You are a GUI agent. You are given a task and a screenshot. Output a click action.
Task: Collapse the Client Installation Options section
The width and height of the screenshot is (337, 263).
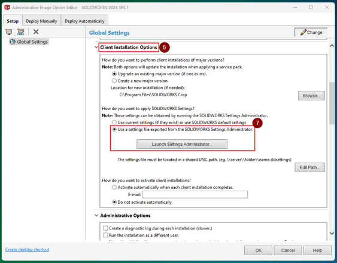click(x=96, y=47)
